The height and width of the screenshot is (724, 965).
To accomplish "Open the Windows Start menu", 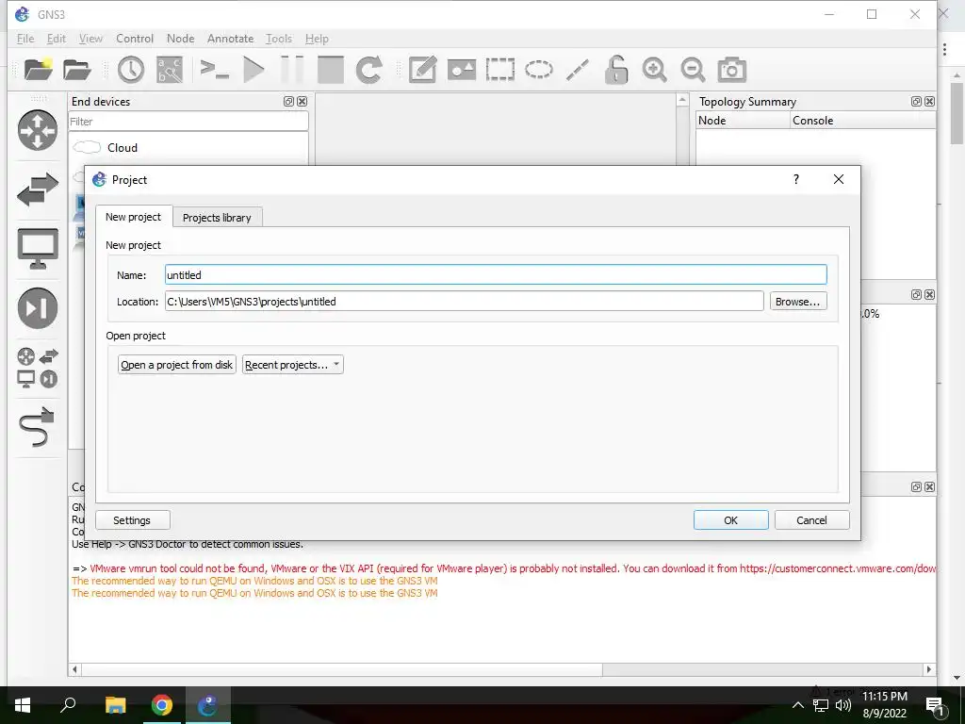I will pyautogui.click(x=23, y=705).
